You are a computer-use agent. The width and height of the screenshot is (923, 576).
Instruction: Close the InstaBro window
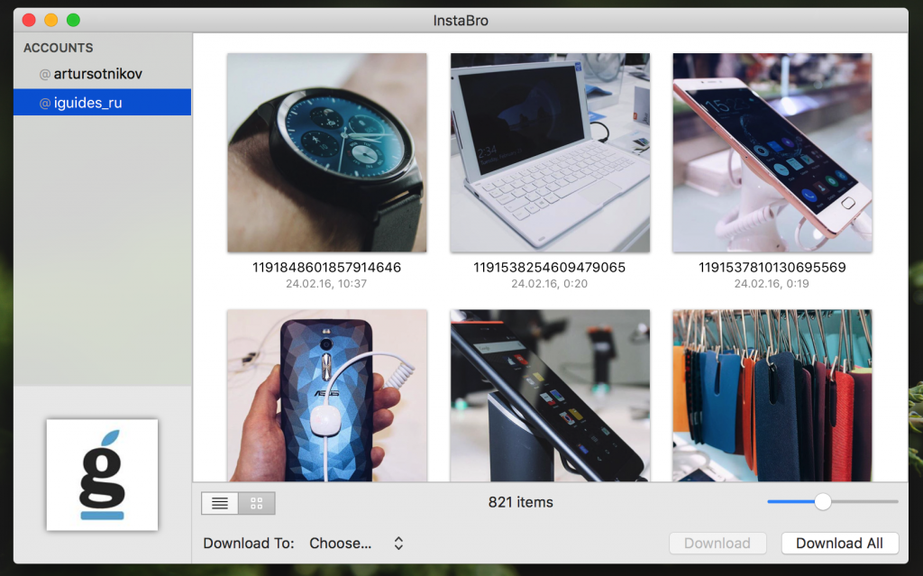[x=29, y=20]
